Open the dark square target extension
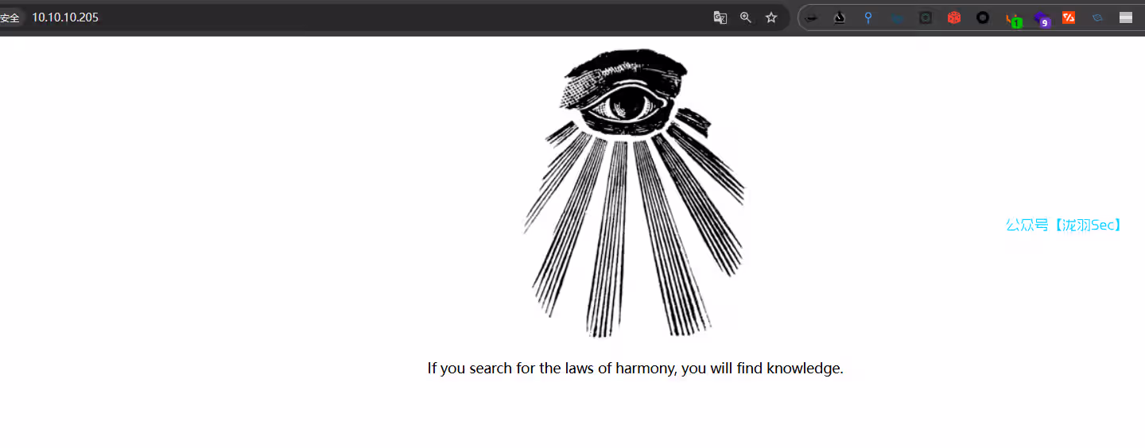 click(926, 17)
